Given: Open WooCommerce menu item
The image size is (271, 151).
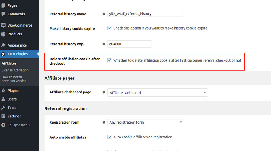Looking at the screenshot, I should pyautogui.click(x=20, y=25).
